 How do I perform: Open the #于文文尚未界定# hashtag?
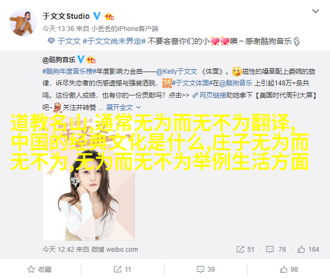[114, 41]
